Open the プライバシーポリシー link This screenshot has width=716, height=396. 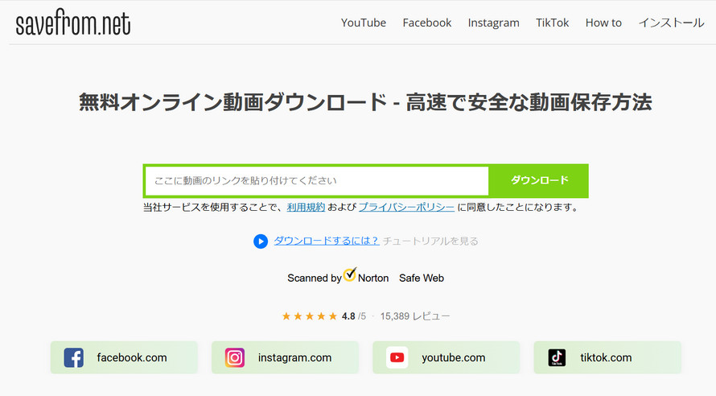pyautogui.click(x=406, y=208)
